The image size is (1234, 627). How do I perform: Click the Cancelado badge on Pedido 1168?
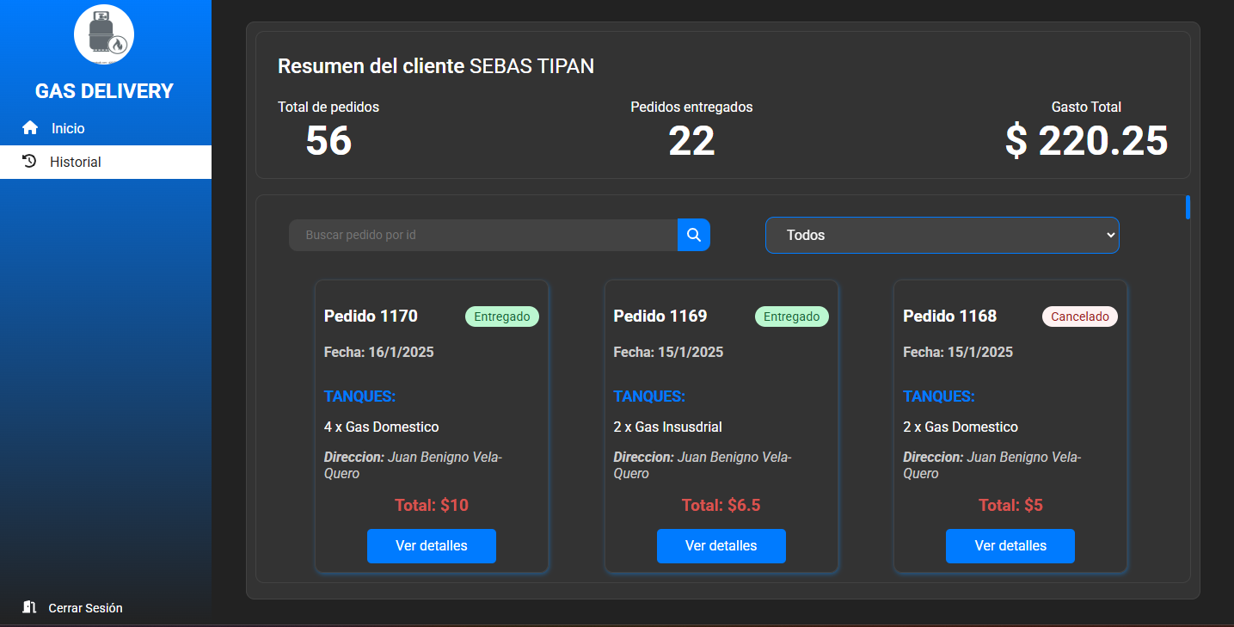[1079, 317]
